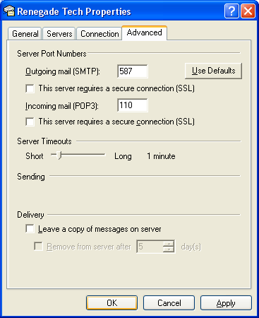Image resolution: width=259 pixels, height=318 pixels.
Task: Click the Server Timeouts slider thumb
Action: tap(59, 155)
